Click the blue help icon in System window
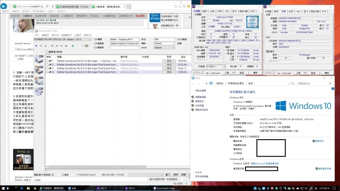This screenshot has width=340, height=191. 332,89
